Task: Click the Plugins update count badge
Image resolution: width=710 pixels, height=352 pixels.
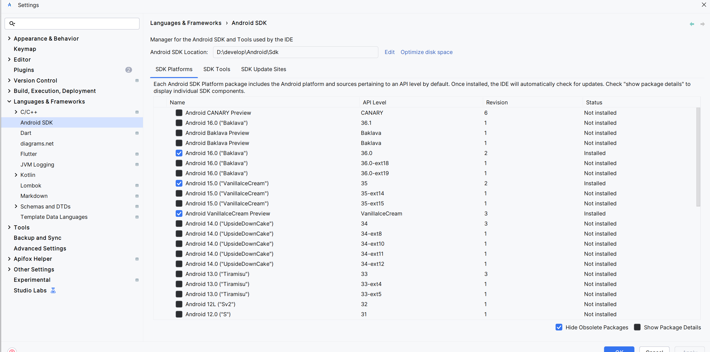Action: [x=128, y=70]
